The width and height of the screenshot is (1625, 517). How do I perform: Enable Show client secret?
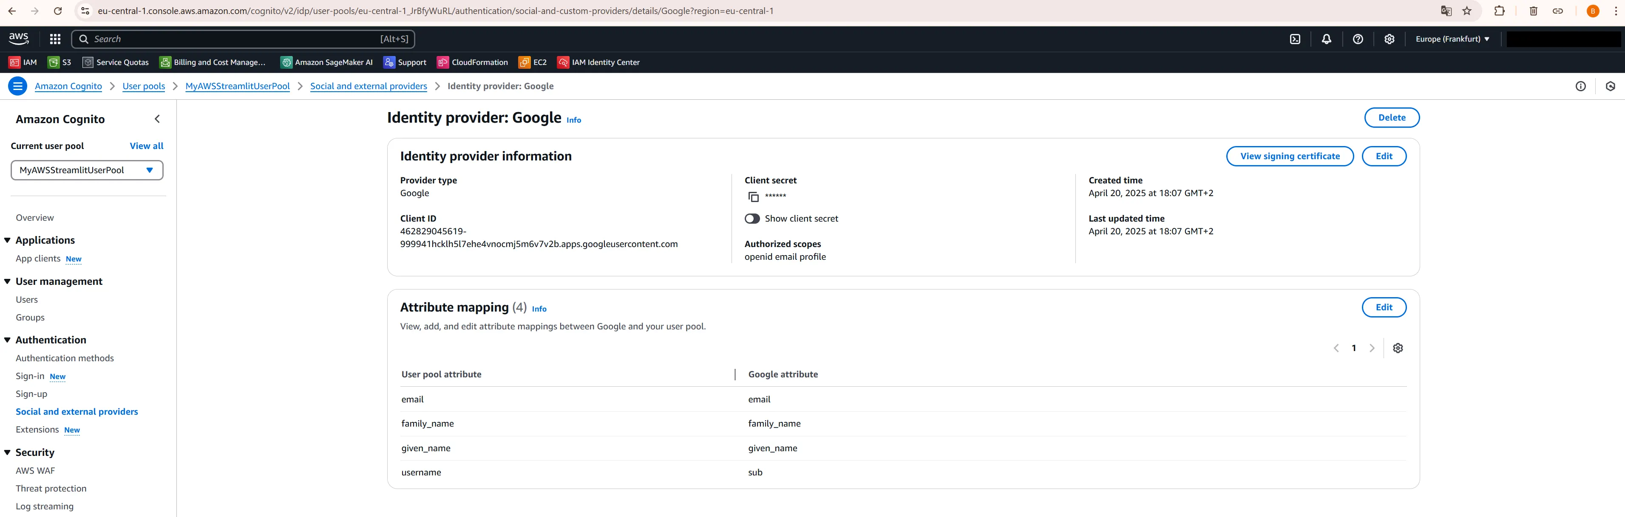pos(752,219)
